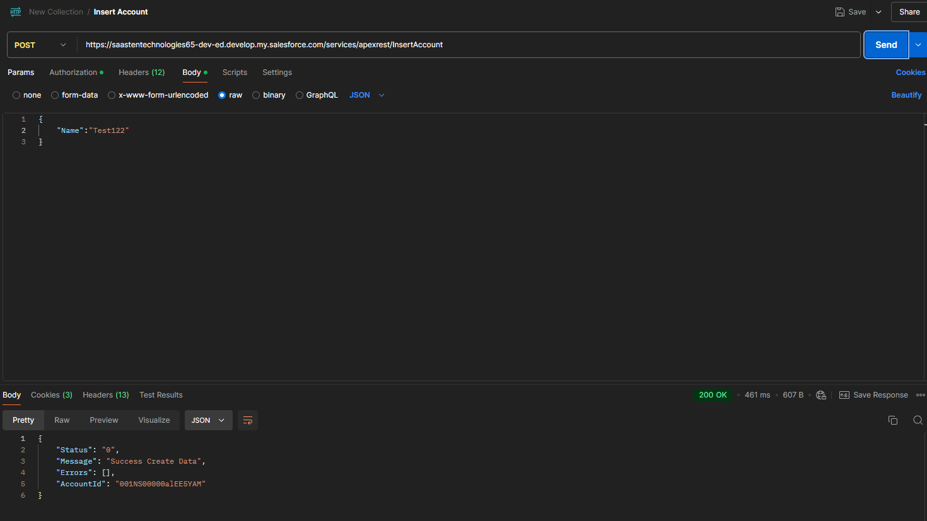Open the Cookies link
The image size is (927, 521).
coord(911,72)
